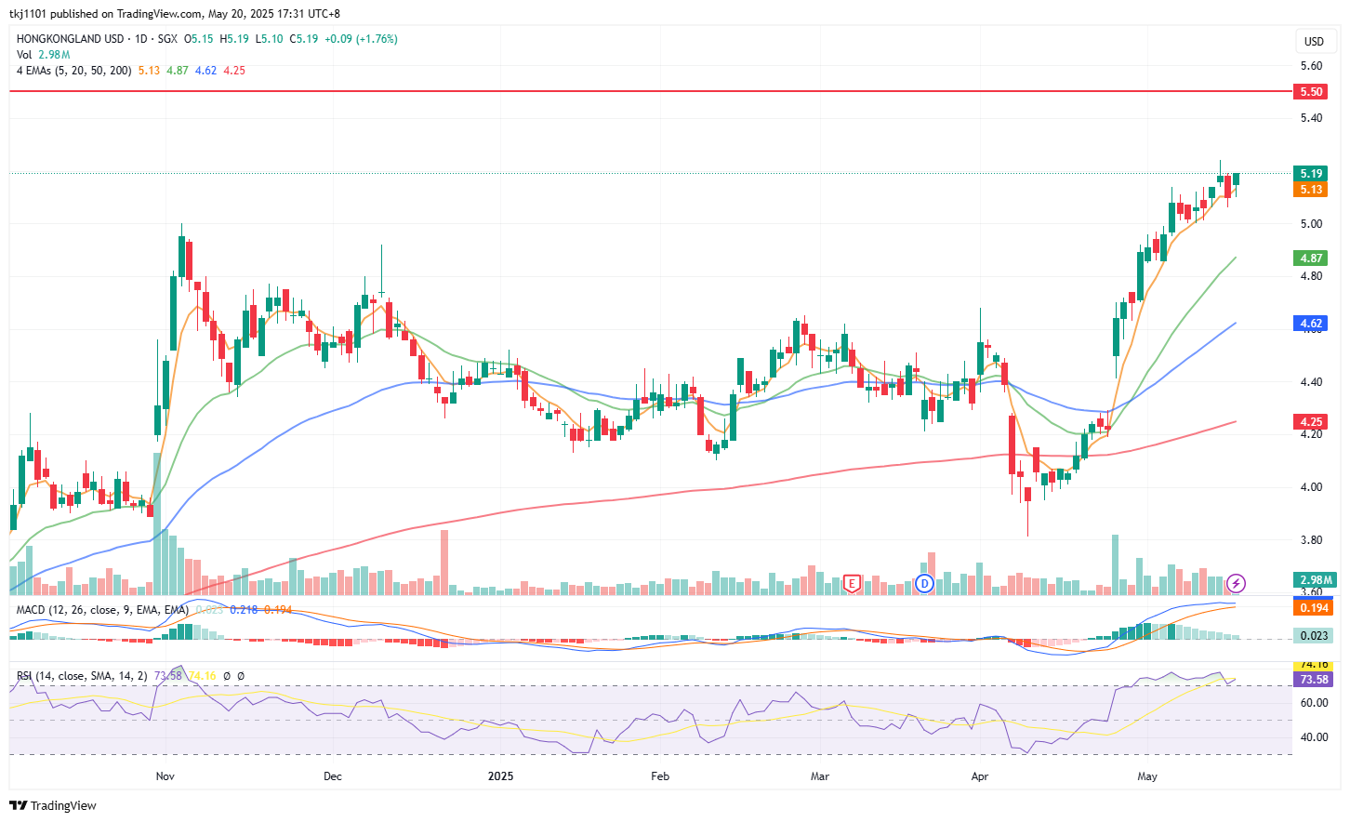Click the red horizontal line at 5.50
The width and height of the screenshot is (1350, 822).
(x=651, y=91)
